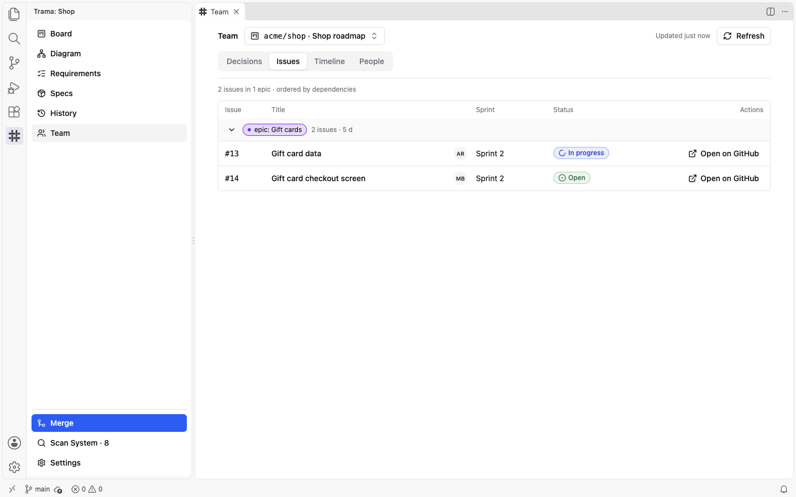Open the notifications bell
This screenshot has height=497, width=796.
[784, 489]
